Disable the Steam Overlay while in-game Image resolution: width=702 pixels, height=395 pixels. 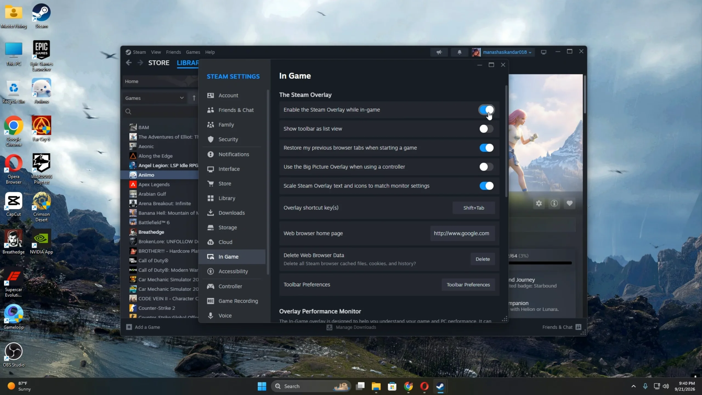[486, 110]
